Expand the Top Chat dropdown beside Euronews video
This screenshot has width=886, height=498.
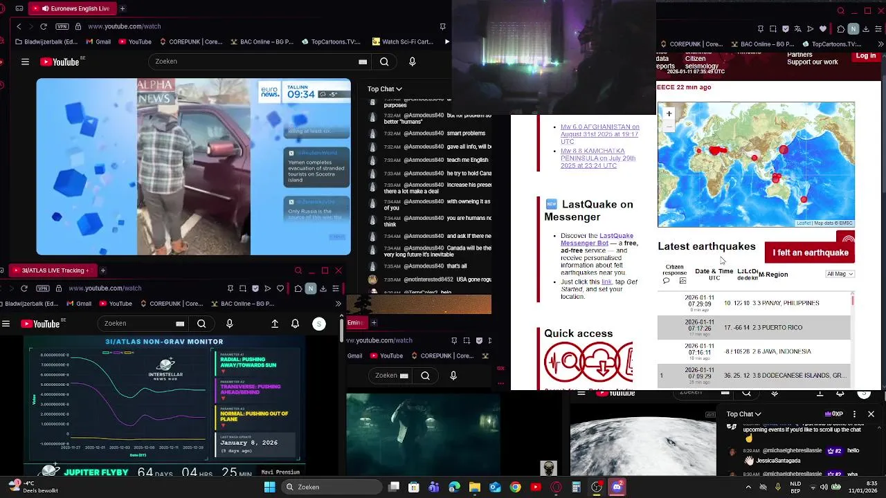pyautogui.click(x=384, y=89)
